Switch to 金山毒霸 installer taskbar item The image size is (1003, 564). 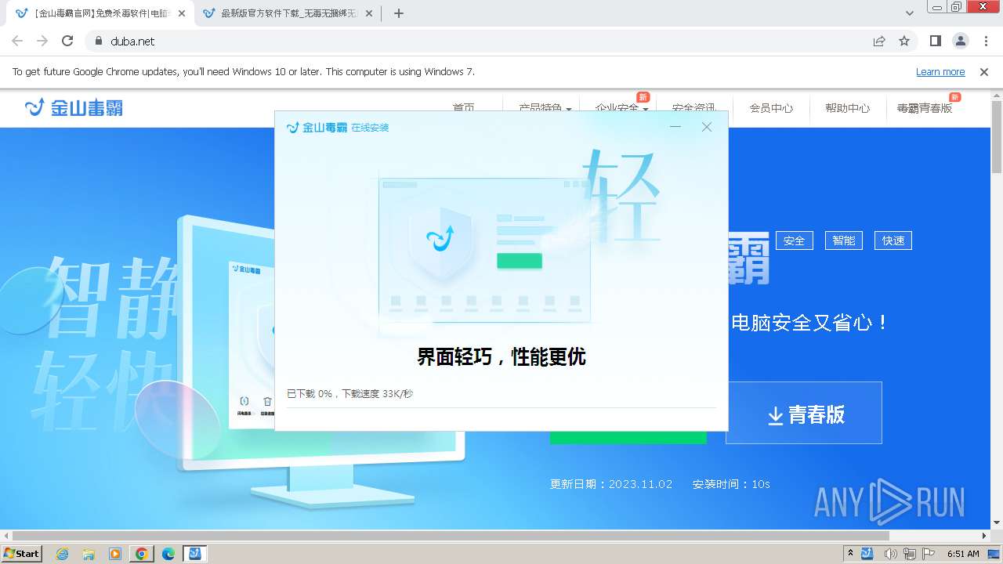click(195, 554)
